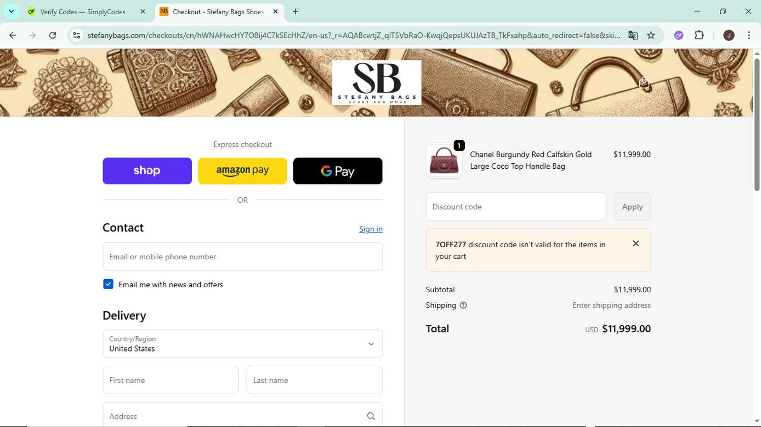Open the translate page icon

[x=633, y=35]
